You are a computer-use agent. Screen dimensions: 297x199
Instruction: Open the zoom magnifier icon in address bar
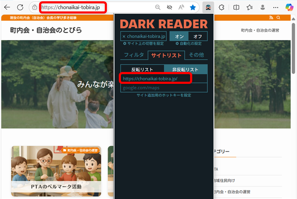tap(158, 7)
